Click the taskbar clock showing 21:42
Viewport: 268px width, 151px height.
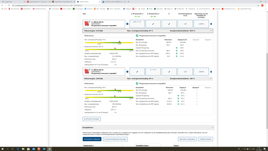point(259,149)
